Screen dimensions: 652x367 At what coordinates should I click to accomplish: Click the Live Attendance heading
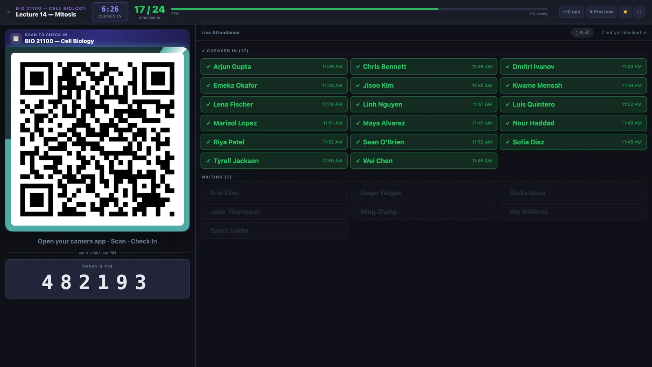click(x=220, y=33)
